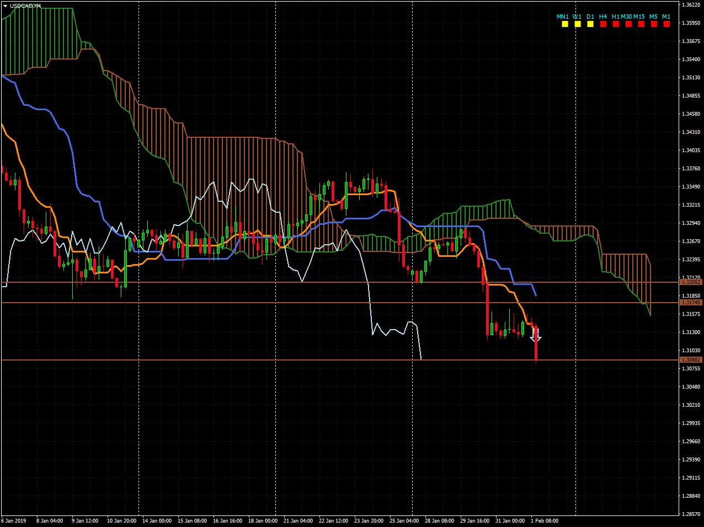Click the USDCAD,H4 chart title
Screen dimensions: 704x527
click(25, 6)
